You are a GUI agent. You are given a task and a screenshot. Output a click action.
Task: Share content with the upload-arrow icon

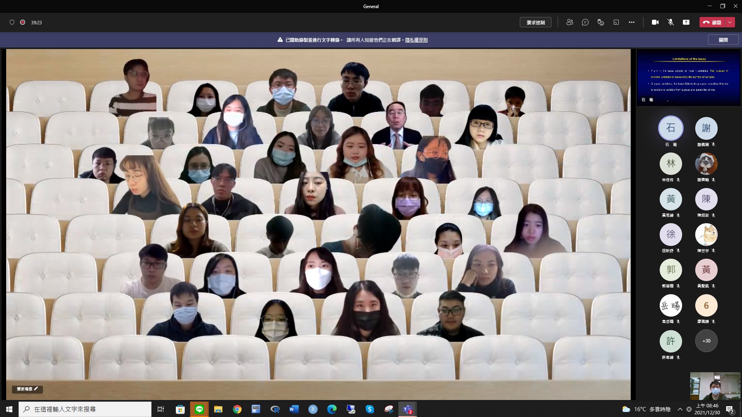click(x=686, y=22)
